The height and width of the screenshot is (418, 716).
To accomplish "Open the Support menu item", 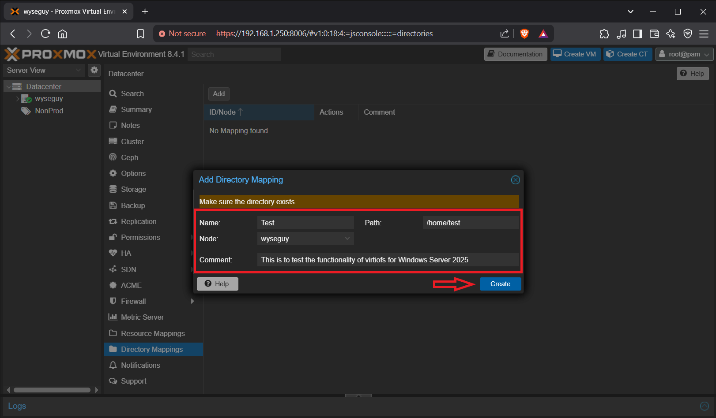I will (x=153, y=381).
